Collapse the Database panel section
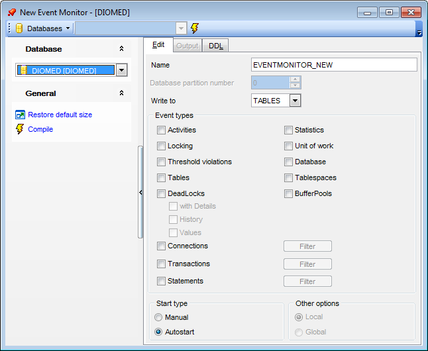428x351 pixels. (x=121, y=48)
